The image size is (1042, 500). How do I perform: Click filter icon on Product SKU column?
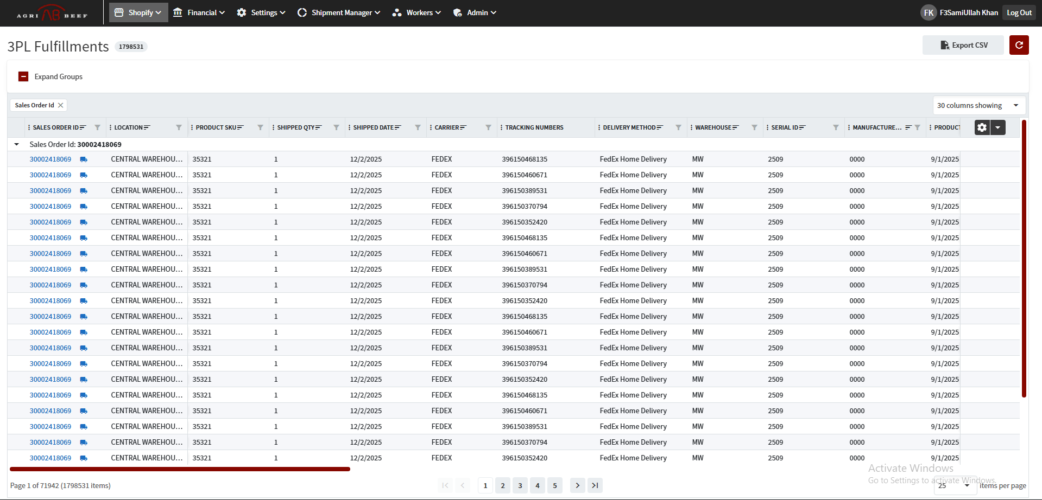(x=260, y=127)
